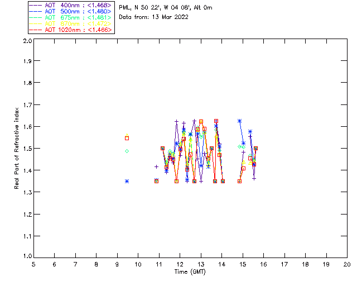Click the x-axis tick label 19
The image size is (357, 286).
(x=326, y=264)
